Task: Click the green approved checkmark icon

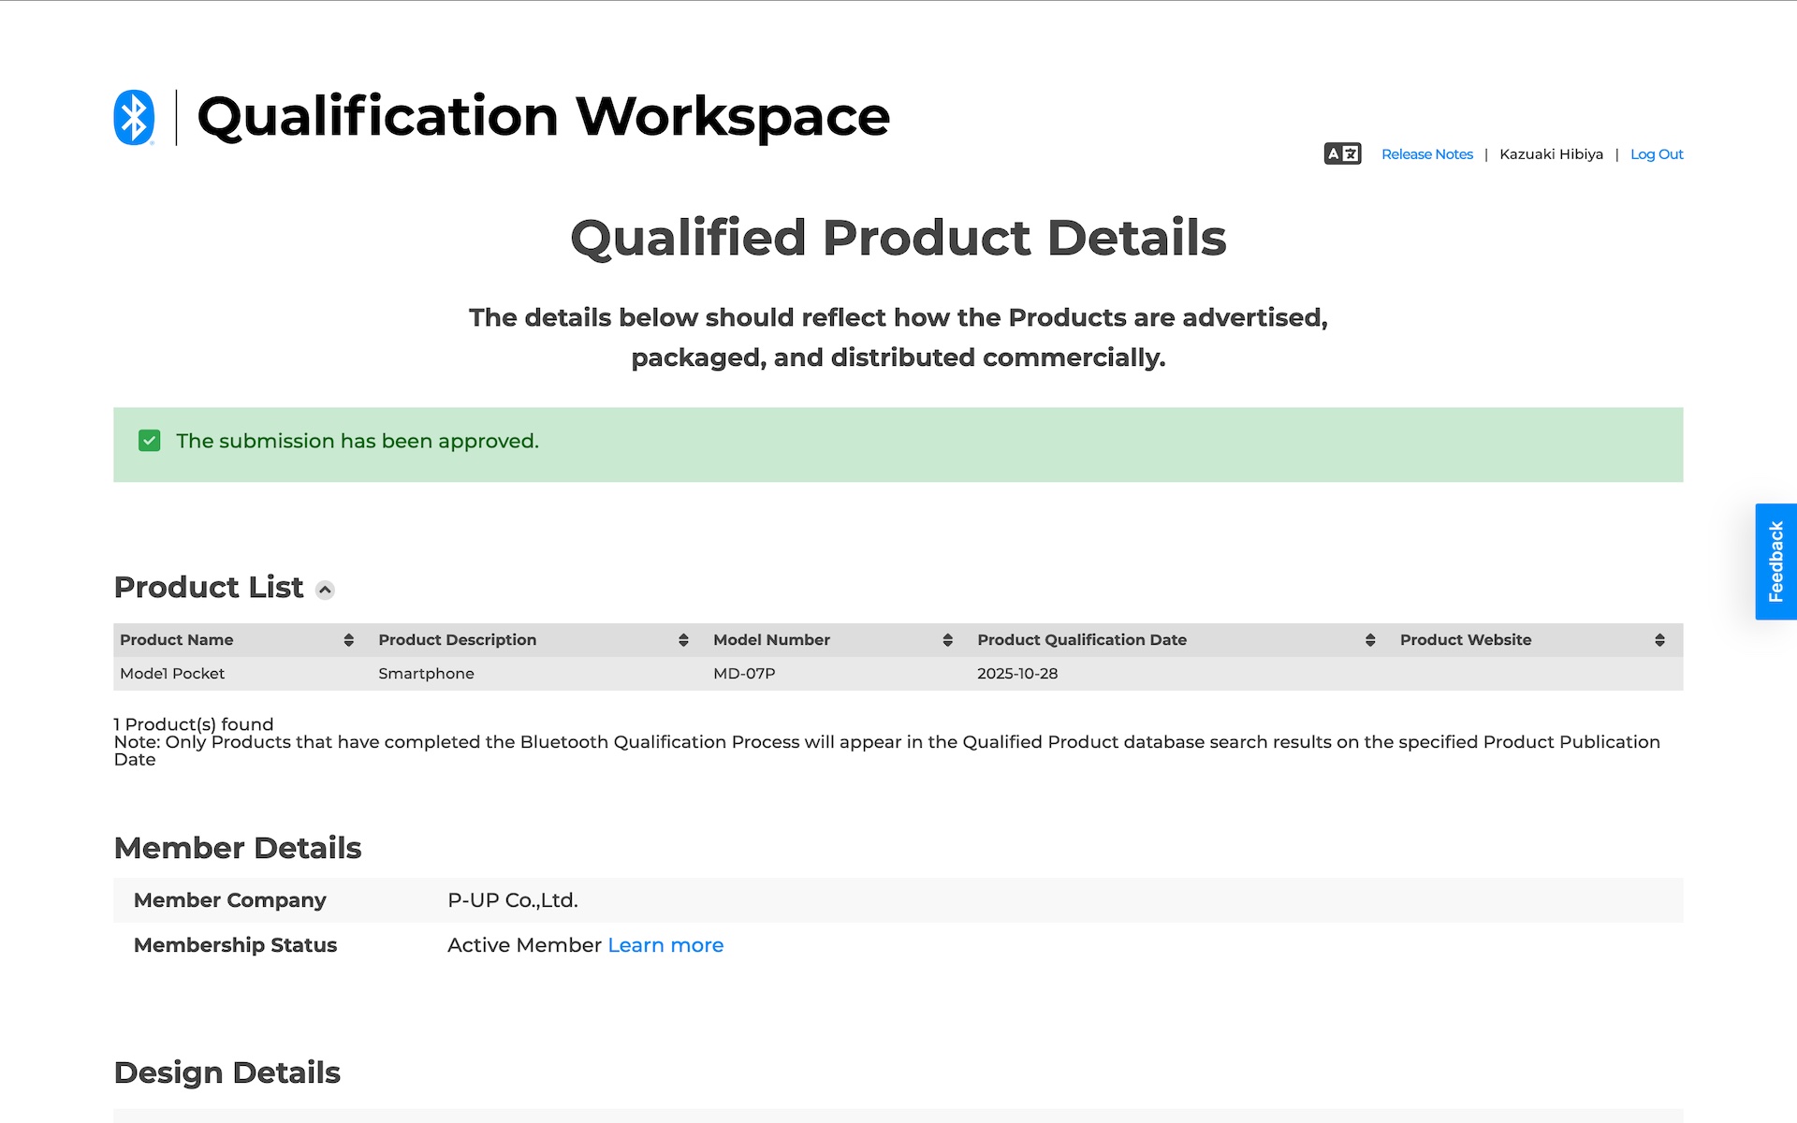Action: click(150, 441)
